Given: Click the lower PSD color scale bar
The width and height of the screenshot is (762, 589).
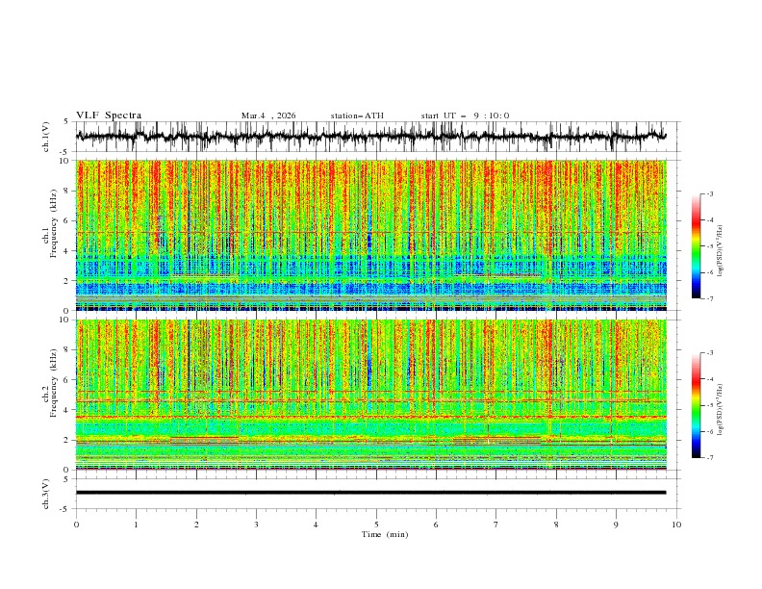Looking at the screenshot, I should pyautogui.click(x=696, y=405).
